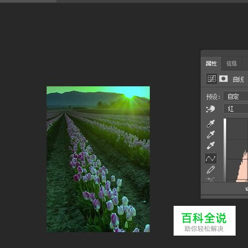248x248 pixels.
Task: Click the tulip field image on canvas
Action: pyautogui.click(x=98, y=159)
